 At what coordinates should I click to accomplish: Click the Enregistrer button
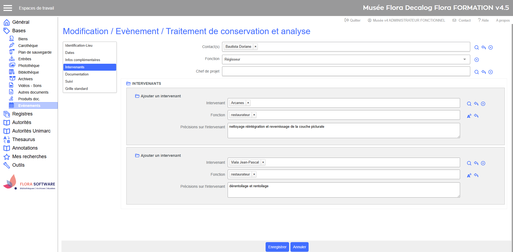pyautogui.click(x=277, y=247)
